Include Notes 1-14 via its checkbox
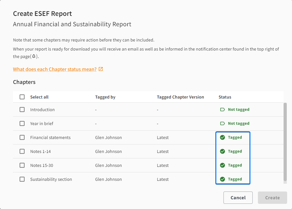This screenshot has height=209, width=292. [22, 151]
